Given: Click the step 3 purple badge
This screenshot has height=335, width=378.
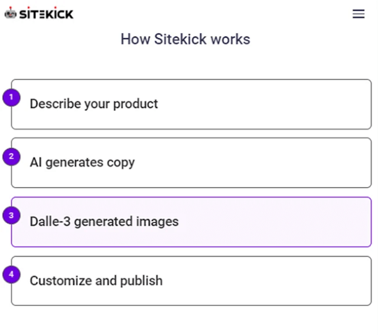Looking at the screenshot, I should (11, 215).
